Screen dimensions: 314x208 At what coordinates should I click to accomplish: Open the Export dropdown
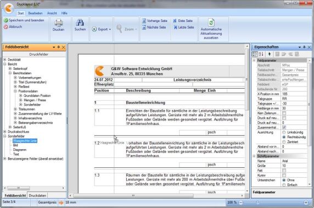(x=102, y=29)
